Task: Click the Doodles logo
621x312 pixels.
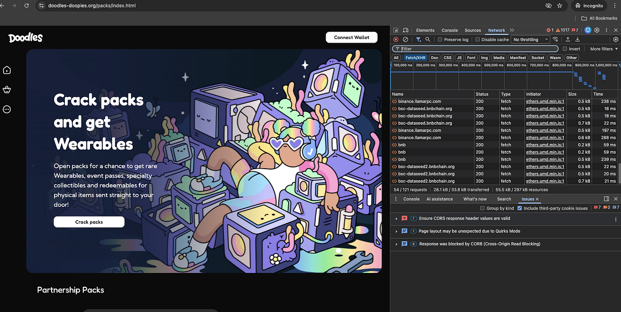Action: click(26, 38)
